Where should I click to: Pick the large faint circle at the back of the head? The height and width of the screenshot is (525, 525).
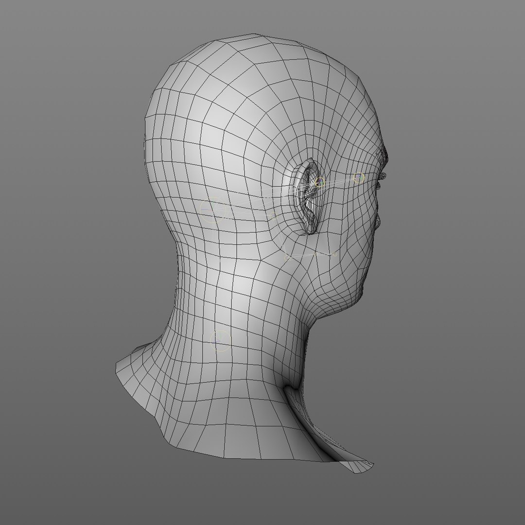pos(213,210)
